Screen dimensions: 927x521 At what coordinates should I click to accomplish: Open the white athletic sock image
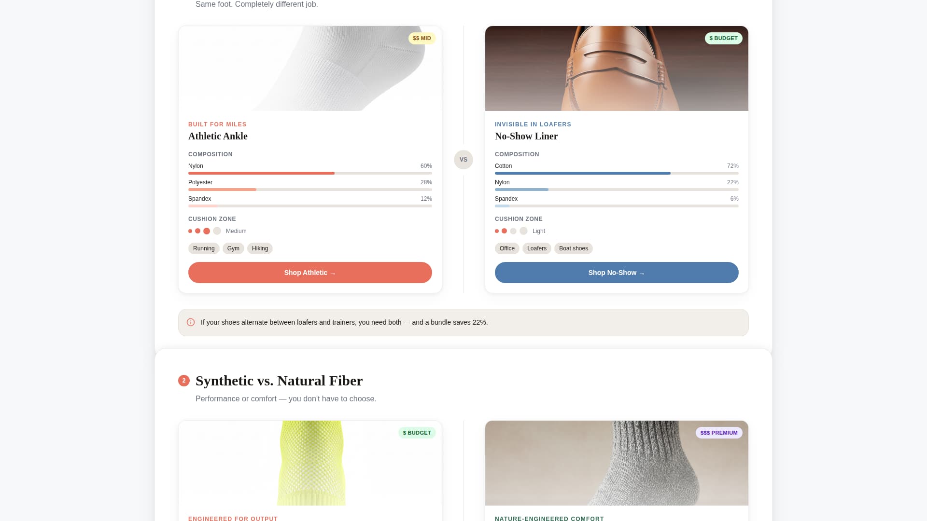[x=310, y=69]
